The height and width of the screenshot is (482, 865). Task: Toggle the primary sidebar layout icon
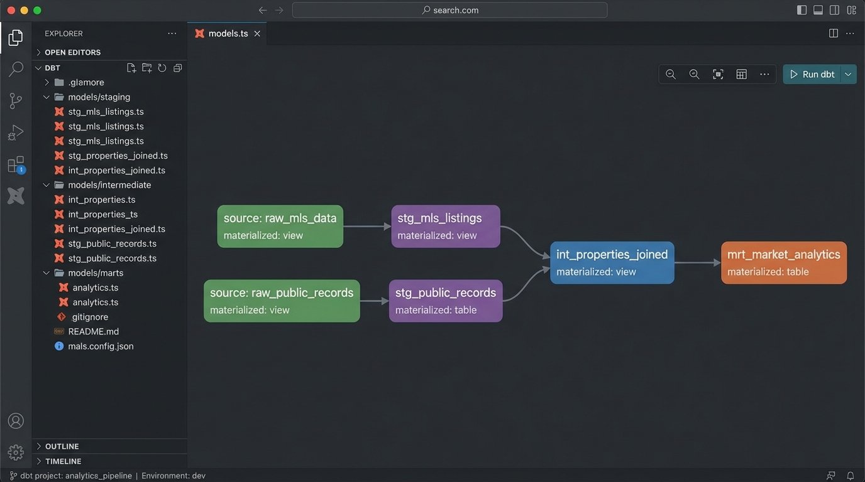(x=802, y=10)
